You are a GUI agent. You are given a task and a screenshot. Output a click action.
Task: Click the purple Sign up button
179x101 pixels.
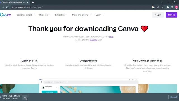click(x=171, y=15)
